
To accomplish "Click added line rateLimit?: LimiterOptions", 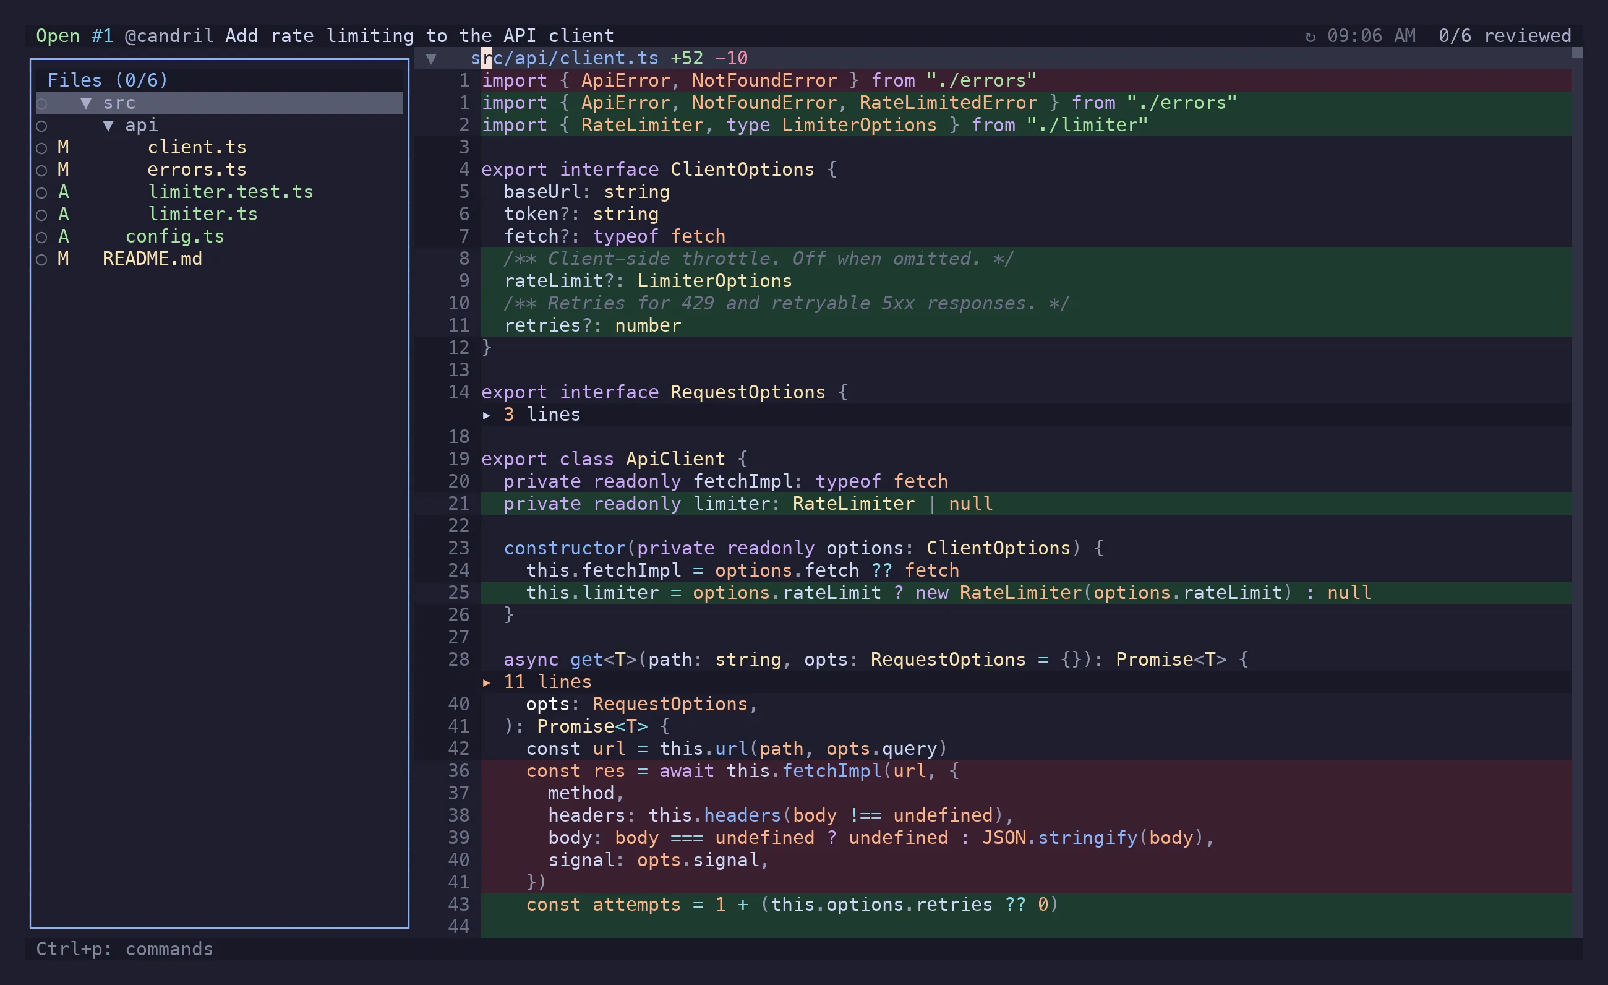I will tap(1027, 282).
